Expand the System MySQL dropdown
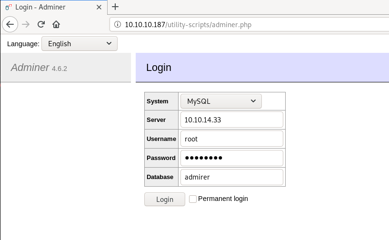 click(x=221, y=101)
